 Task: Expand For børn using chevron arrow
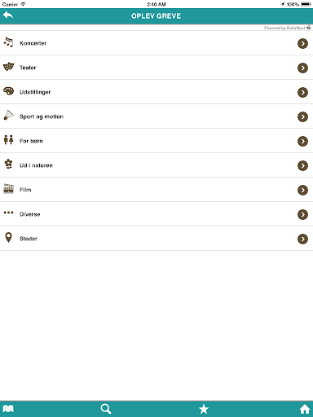point(302,141)
